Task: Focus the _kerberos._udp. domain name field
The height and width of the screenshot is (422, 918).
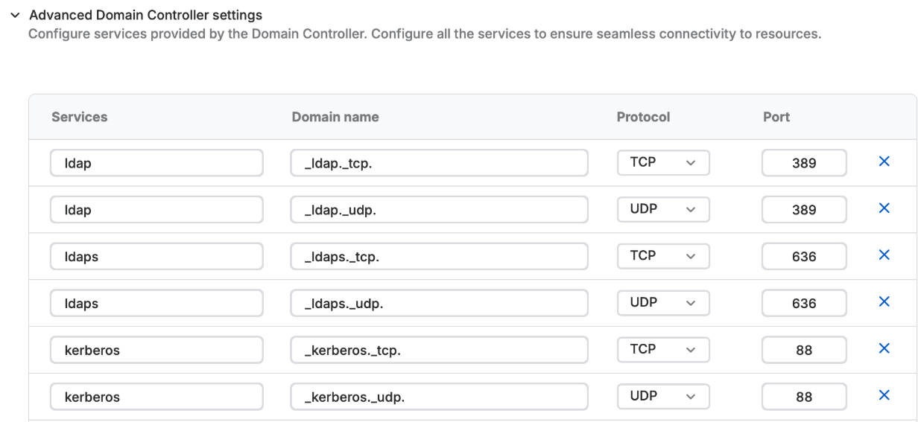Action: pos(439,397)
